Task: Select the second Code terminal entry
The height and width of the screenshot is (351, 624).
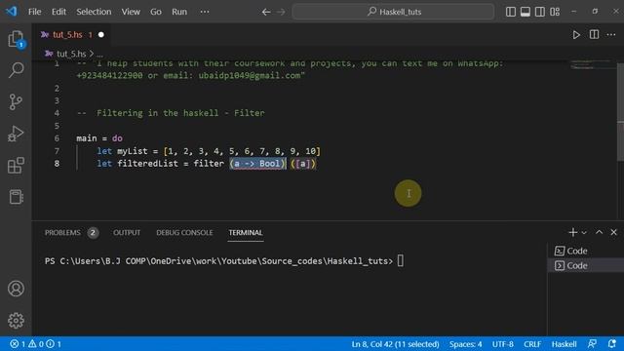Action: coord(586,265)
